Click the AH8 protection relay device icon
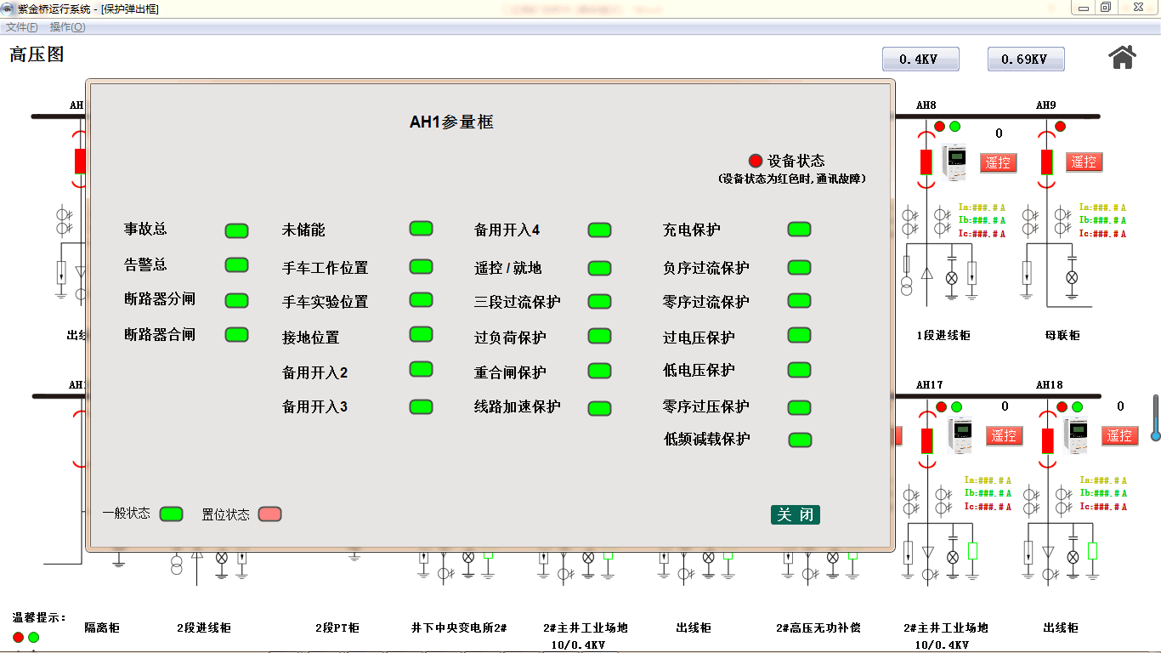Image resolution: width=1161 pixels, height=653 pixels. tap(957, 162)
